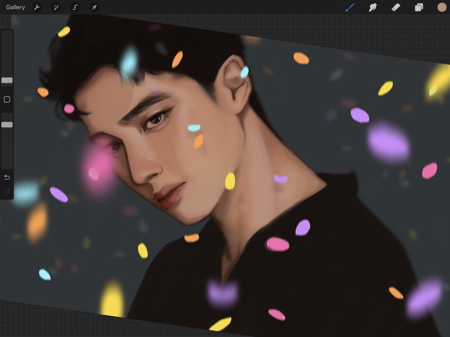Activate the Selection S-shaped tool
This screenshot has width=450, height=337.
pyautogui.click(x=75, y=7)
